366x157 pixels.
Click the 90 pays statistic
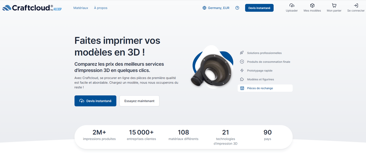coord(267,135)
